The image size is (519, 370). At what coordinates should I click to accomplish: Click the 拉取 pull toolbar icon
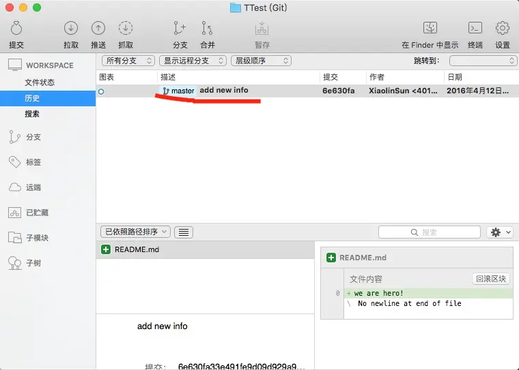pos(71,29)
